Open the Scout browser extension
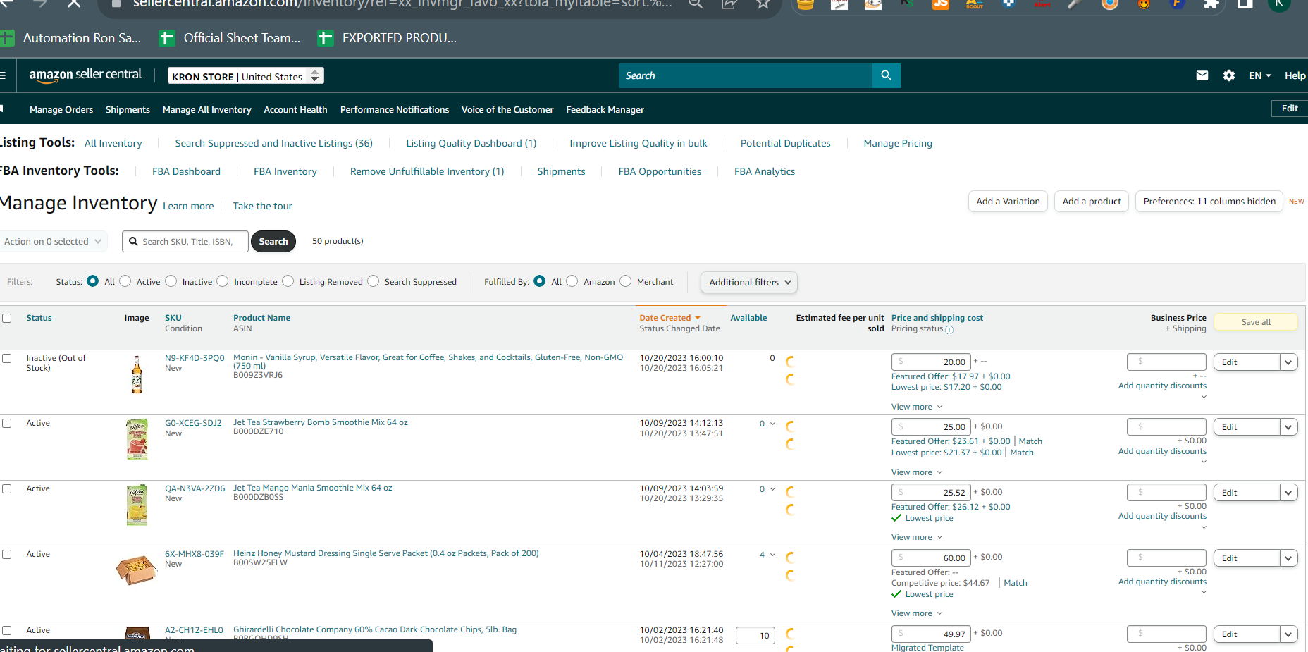Image resolution: width=1308 pixels, height=652 pixels. [974, 4]
